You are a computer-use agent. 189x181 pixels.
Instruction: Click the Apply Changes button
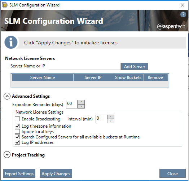tap(56, 173)
